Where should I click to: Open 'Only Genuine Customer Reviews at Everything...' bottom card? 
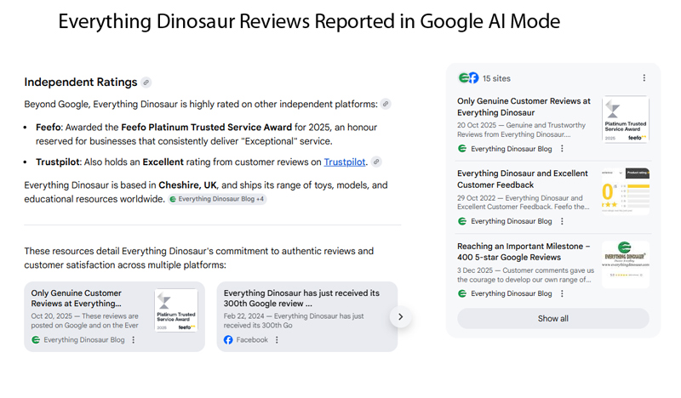click(x=114, y=316)
